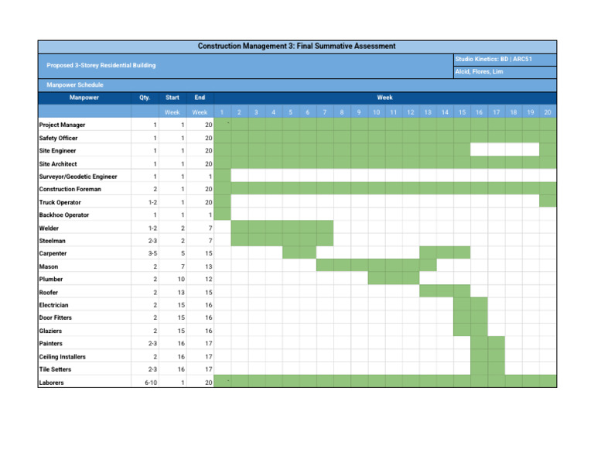594x460 pixels.
Task: Select the 'Electrician' row label
Action: 54,305
